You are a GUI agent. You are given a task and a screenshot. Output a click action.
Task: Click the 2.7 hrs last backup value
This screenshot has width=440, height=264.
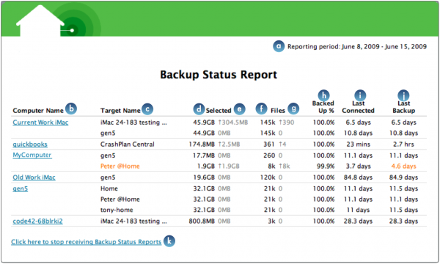click(403, 144)
